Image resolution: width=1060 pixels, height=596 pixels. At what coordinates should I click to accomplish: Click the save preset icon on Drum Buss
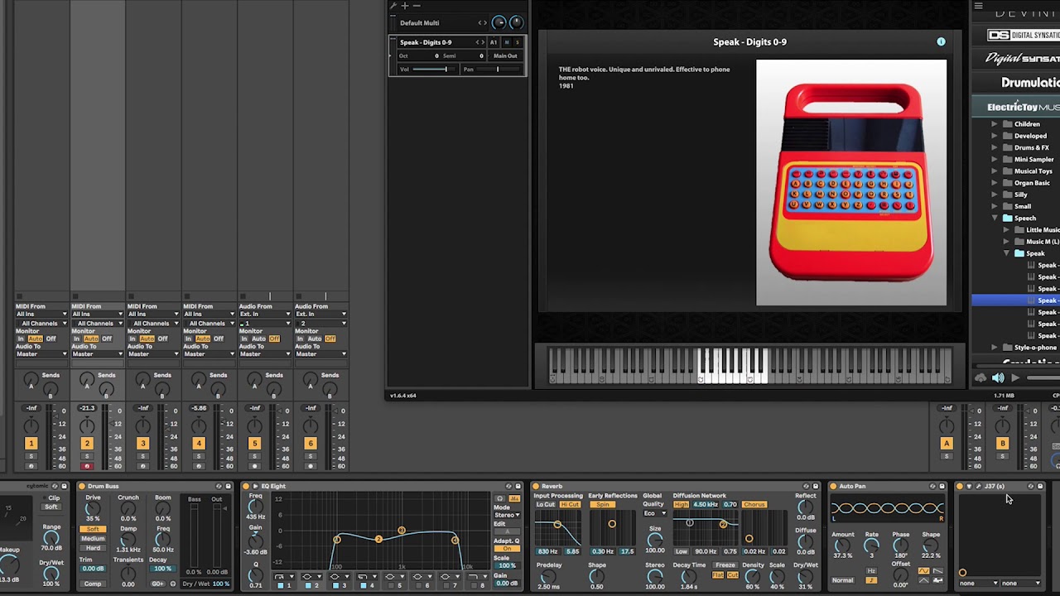228,486
